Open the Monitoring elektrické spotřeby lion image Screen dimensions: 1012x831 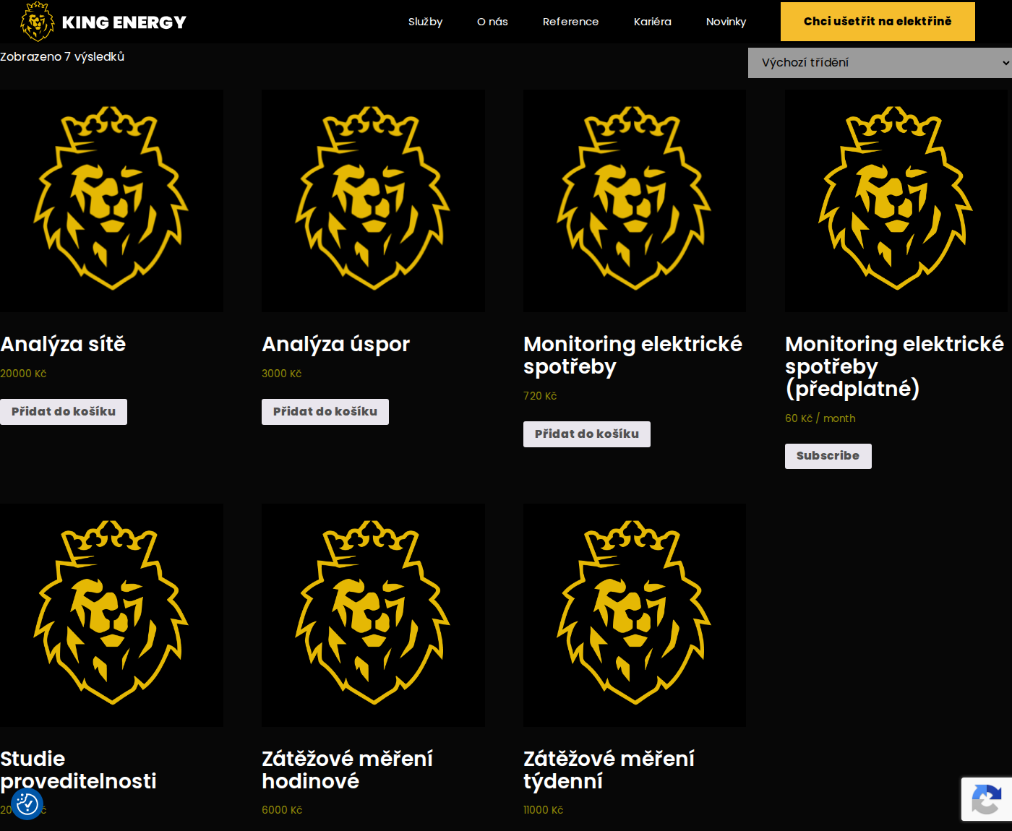[x=635, y=201]
